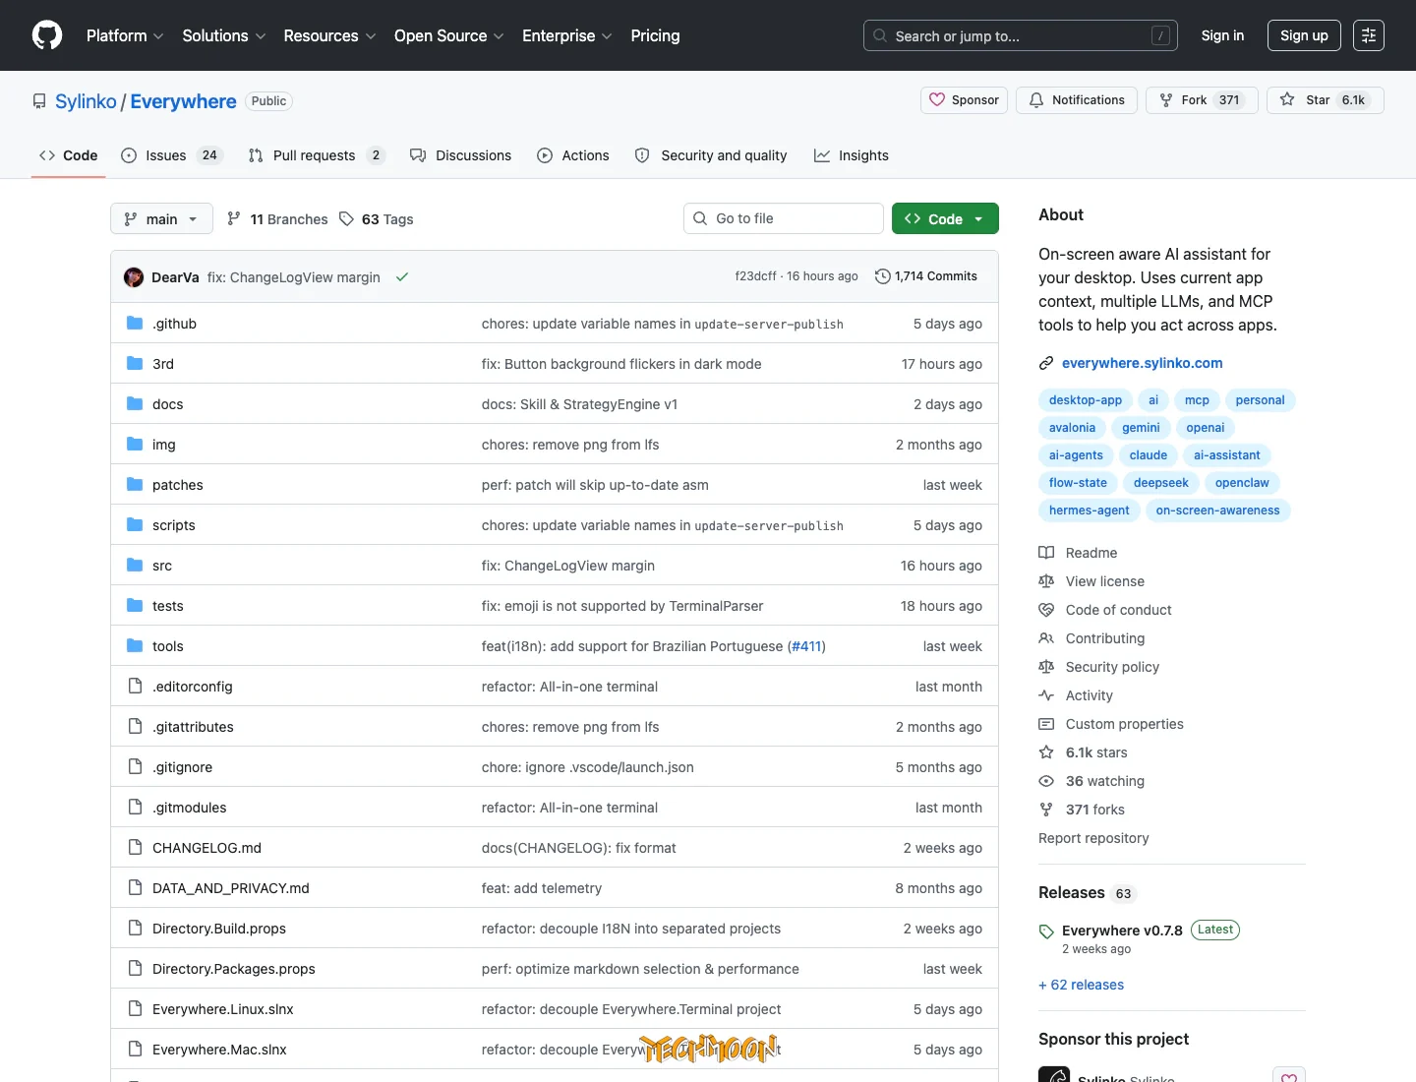Open the Insights tab
The height and width of the screenshot is (1082, 1416).
(852, 155)
